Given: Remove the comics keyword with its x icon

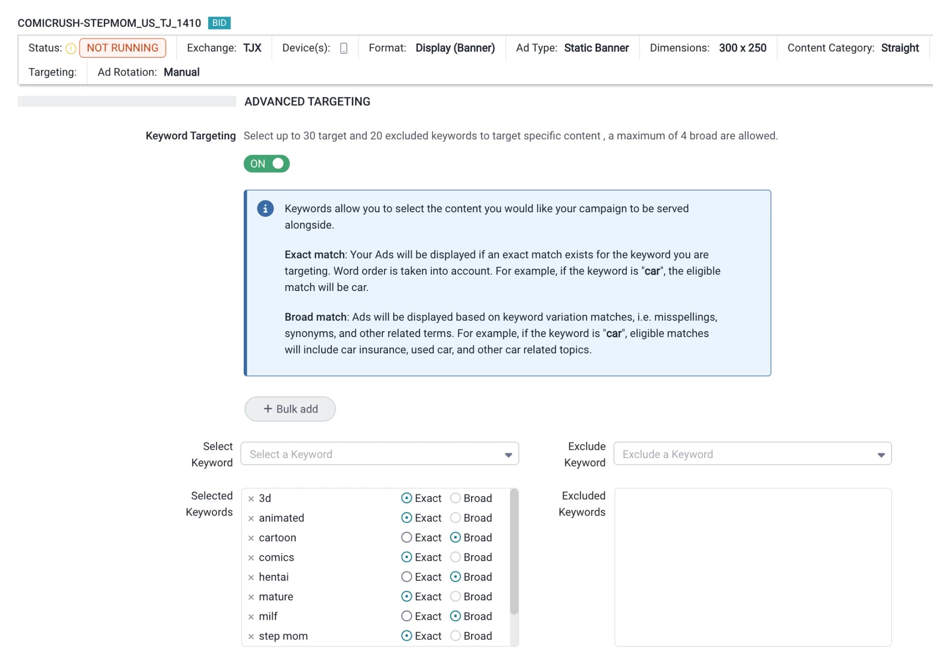Looking at the screenshot, I should (251, 557).
